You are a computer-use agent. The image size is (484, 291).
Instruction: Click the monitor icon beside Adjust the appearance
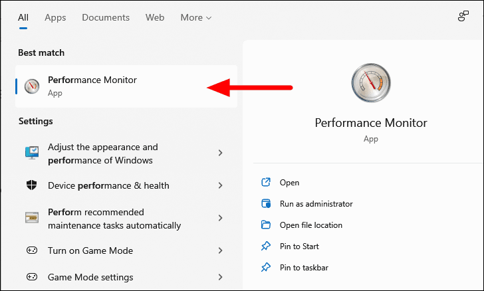click(x=32, y=153)
